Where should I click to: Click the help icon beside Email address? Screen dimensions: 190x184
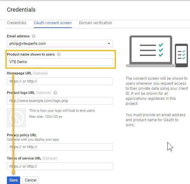point(34,36)
